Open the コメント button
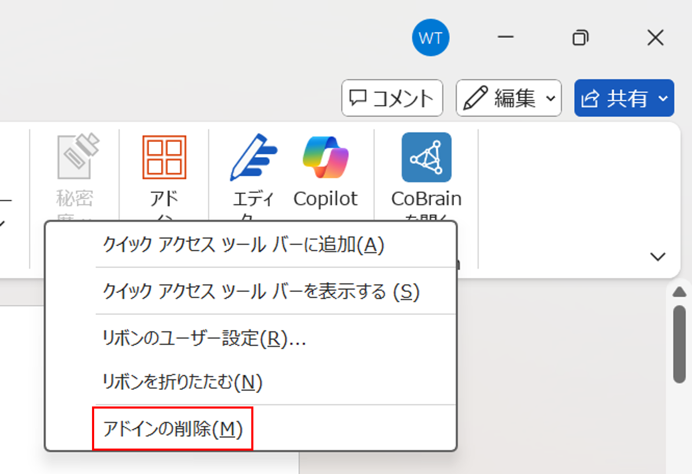This screenshot has width=692, height=474. click(x=393, y=98)
